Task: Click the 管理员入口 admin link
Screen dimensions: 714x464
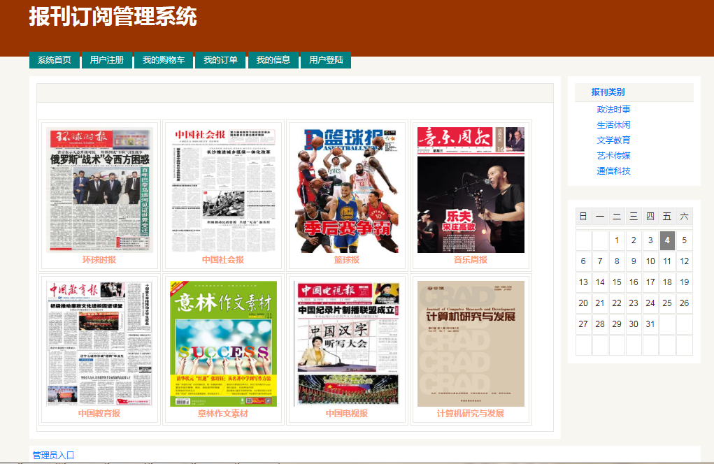Action: (x=53, y=455)
